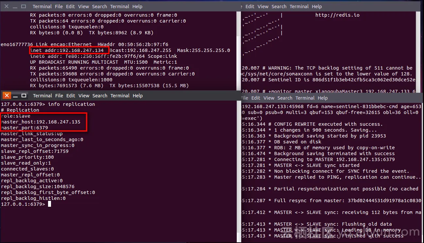Viewport: 424px width, 243px height.
Task: Click the slave_read_only:1 line
Action: pyautogui.click(x=26, y=163)
